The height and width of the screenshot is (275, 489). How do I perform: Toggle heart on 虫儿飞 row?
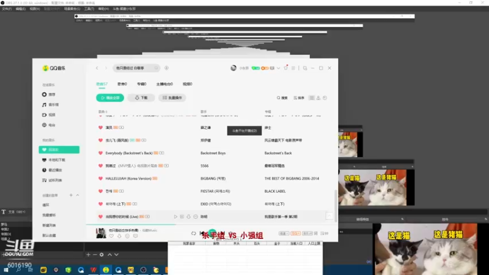click(100, 141)
